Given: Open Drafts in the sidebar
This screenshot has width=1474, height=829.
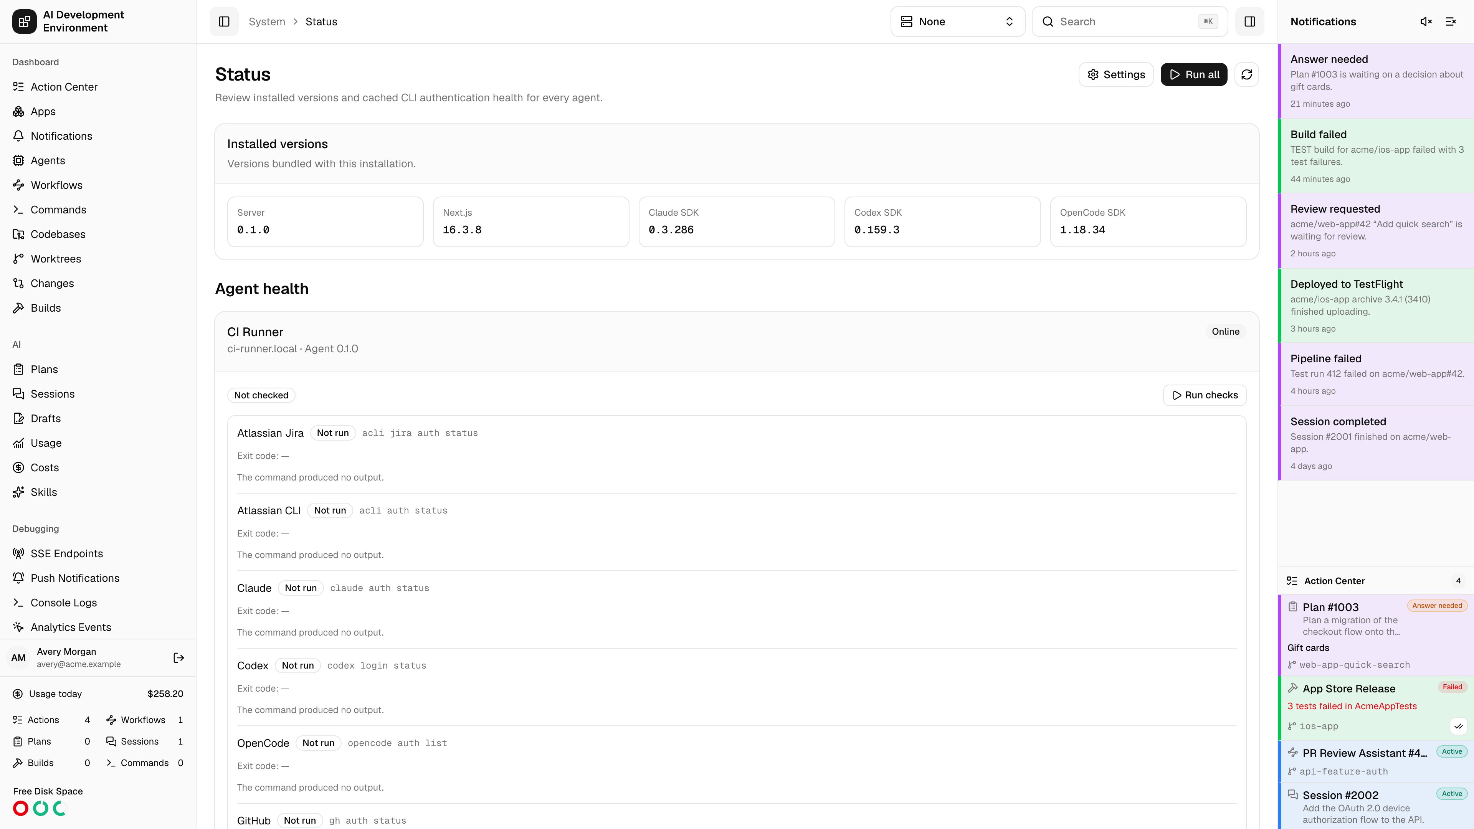Looking at the screenshot, I should coord(98,419).
